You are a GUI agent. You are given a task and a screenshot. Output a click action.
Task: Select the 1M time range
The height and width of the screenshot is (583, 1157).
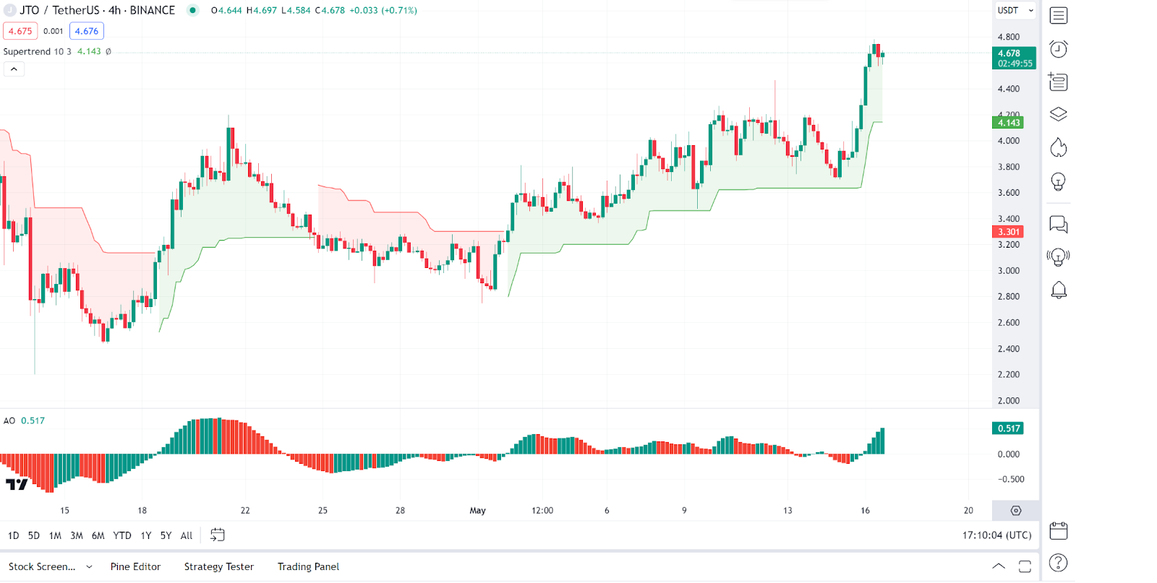tap(55, 536)
